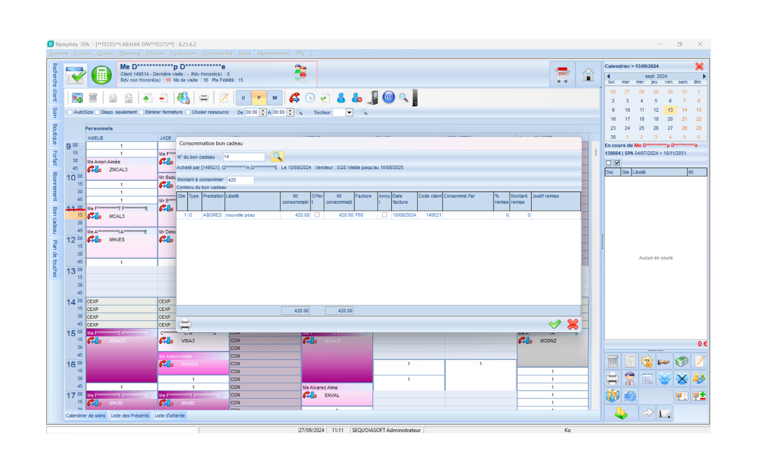Open the Bon cadeau side tab
The image size is (757, 473).
55,220
